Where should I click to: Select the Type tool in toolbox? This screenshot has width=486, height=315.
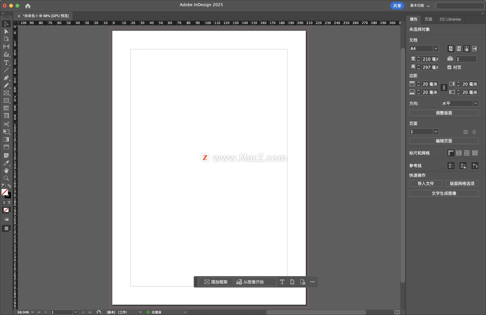[6, 62]
